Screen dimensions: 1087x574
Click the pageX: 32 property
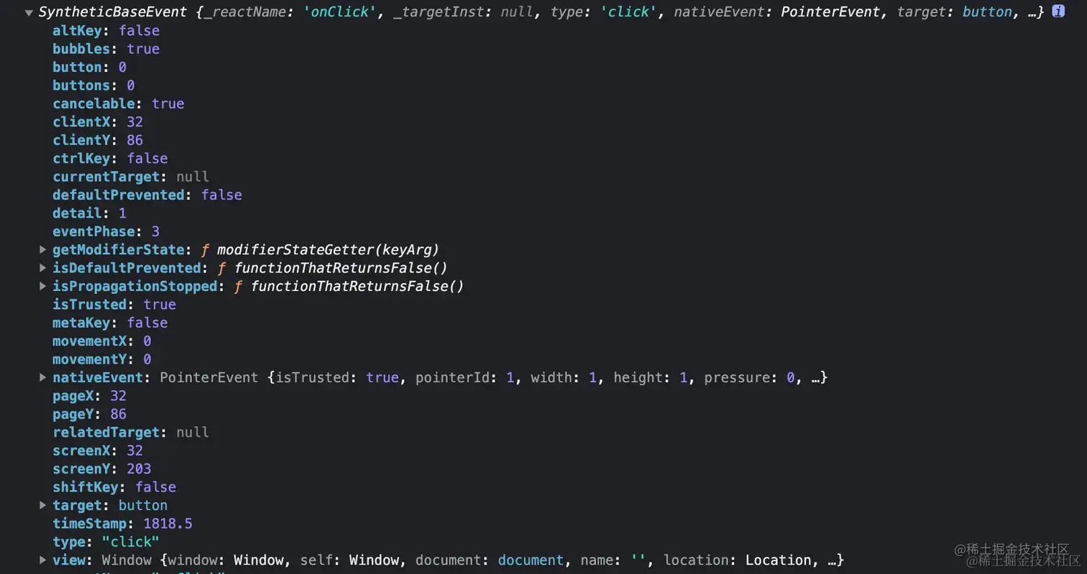click(89, 396)
